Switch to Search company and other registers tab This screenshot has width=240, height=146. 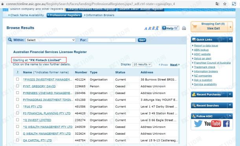click(x=37, y=9)
